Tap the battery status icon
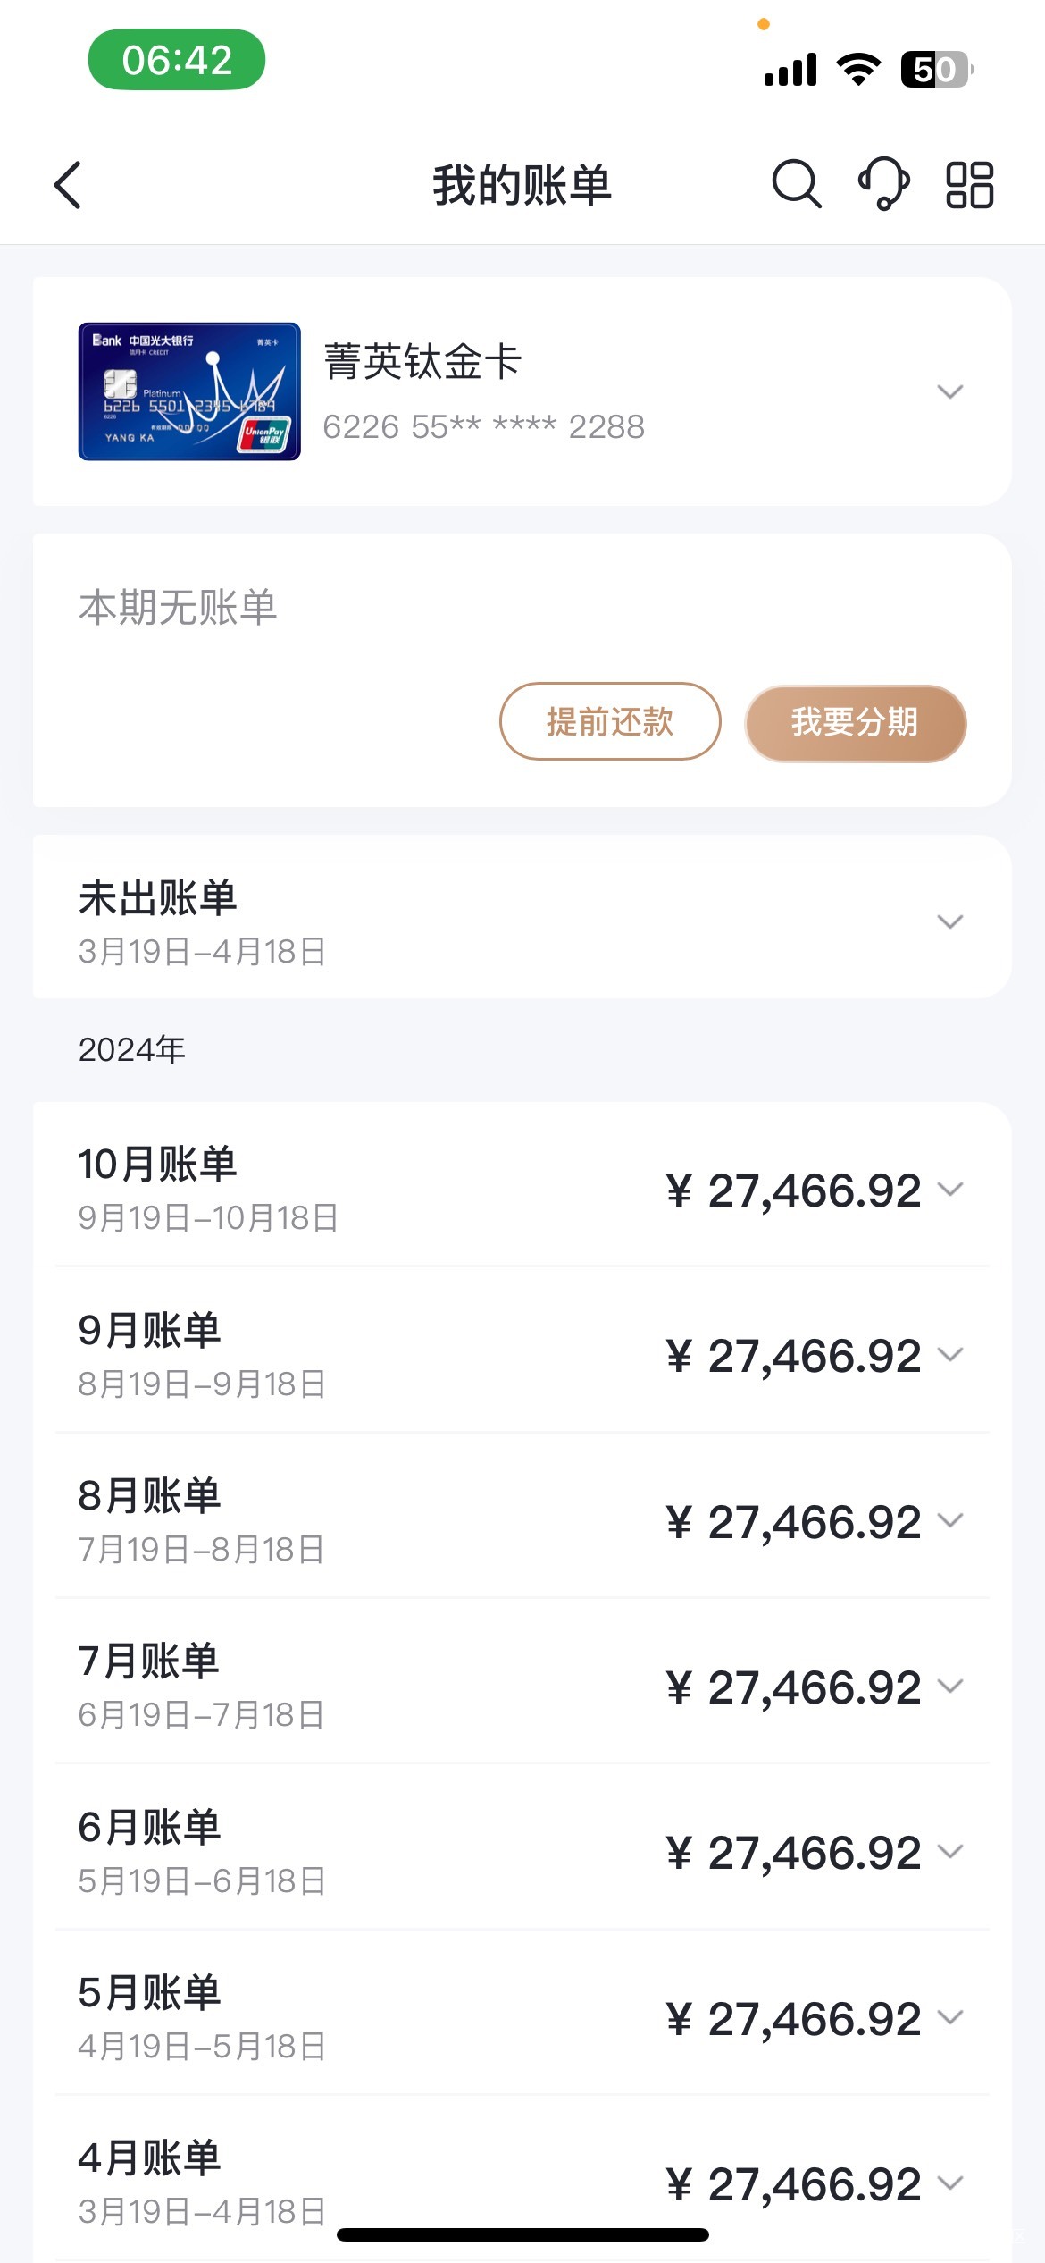The height and width of the screenshot is (2263, 1045). click(x=936, y=69)
